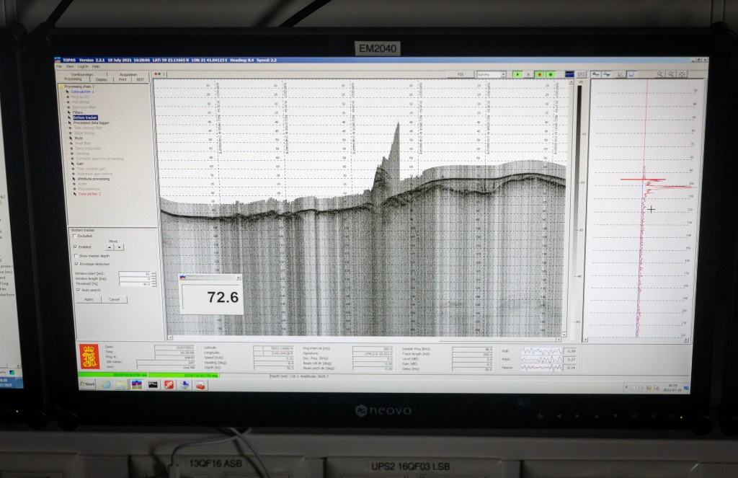Click the Apply button
Viewport: 738px width, 478px height.
pyautogui.click(x=88, y=299)
